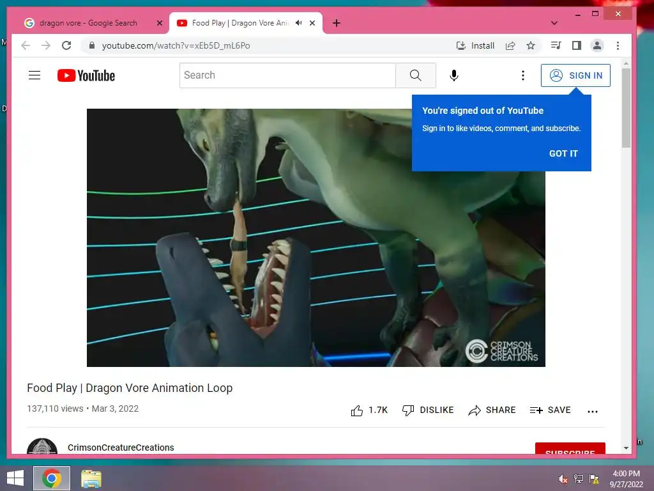The width and height of the screenshot is (654, 491).
Task: Open the Chrome profile avatar
Action: pos(597,45)
